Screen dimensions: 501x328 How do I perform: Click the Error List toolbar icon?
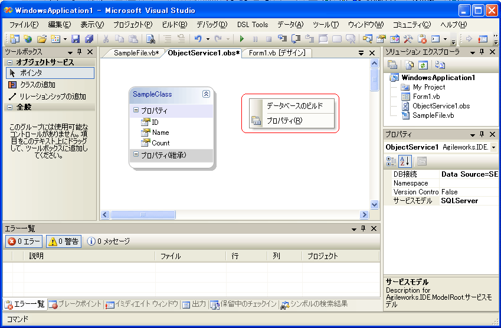(x=422, y=39)
